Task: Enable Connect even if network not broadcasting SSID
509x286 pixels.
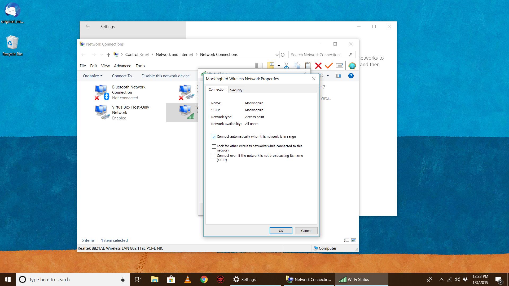Action: (x=214, y=156)
